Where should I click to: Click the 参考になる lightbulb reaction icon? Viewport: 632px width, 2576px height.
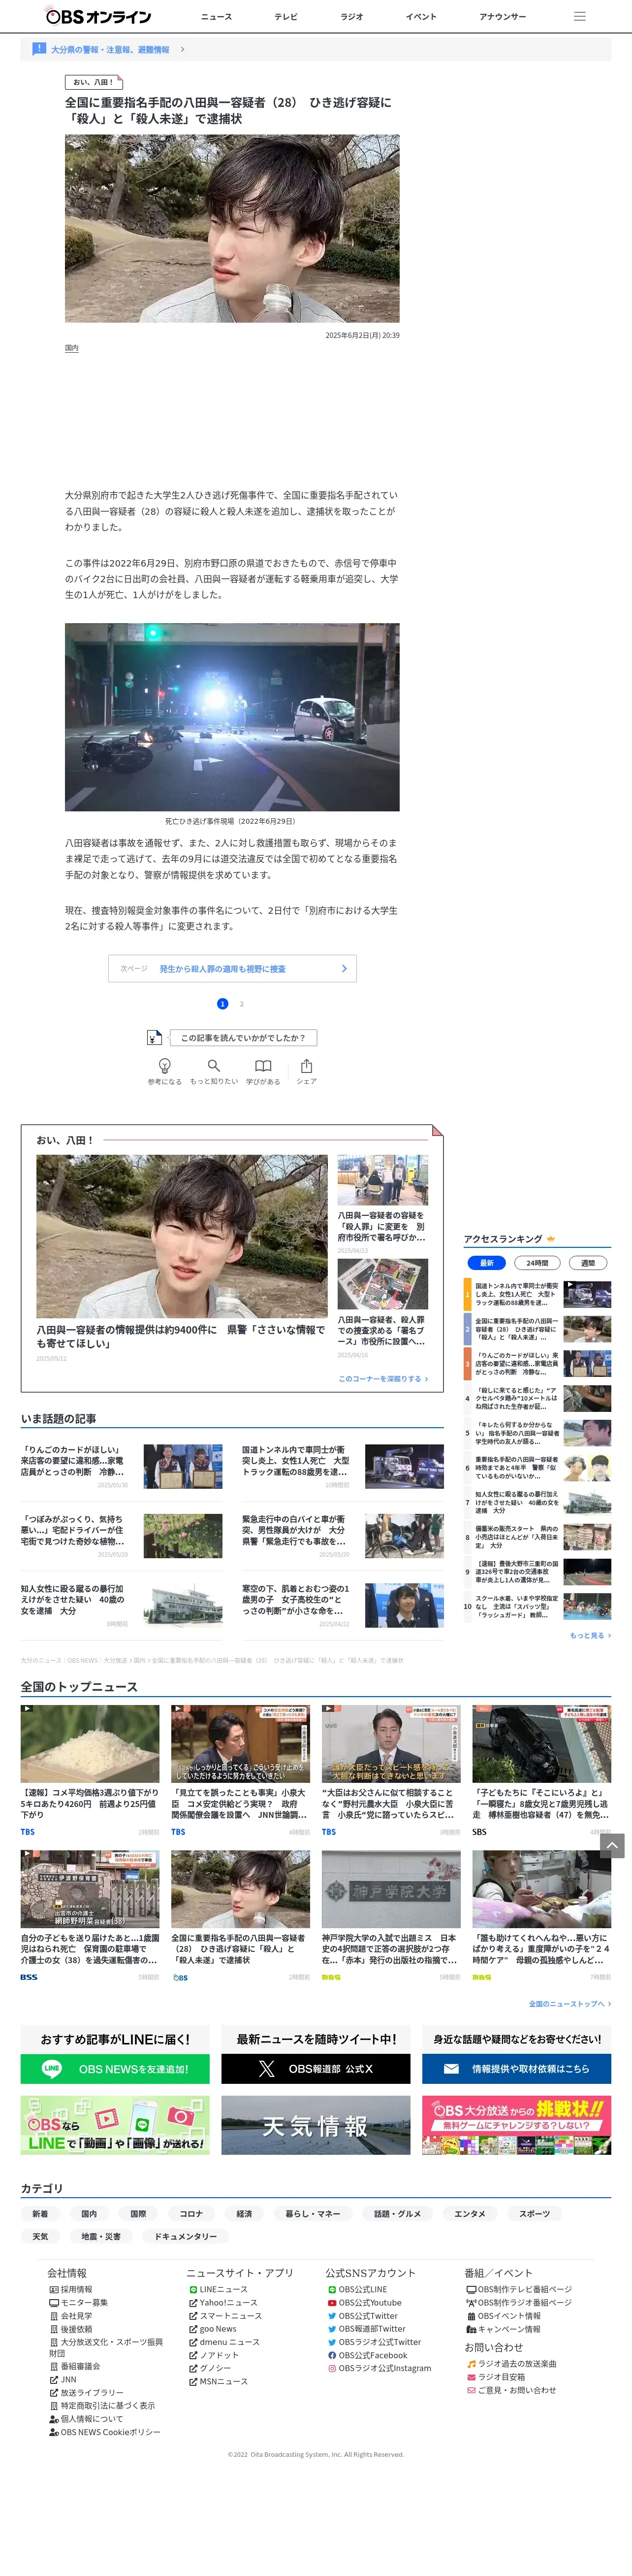pyautogui.click(x=165, y=1066)
